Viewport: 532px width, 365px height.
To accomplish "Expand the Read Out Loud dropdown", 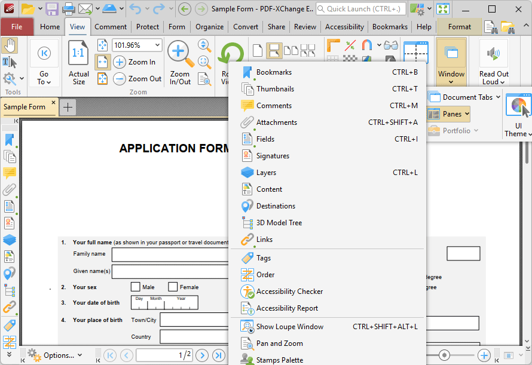I will tap(494, 78).
